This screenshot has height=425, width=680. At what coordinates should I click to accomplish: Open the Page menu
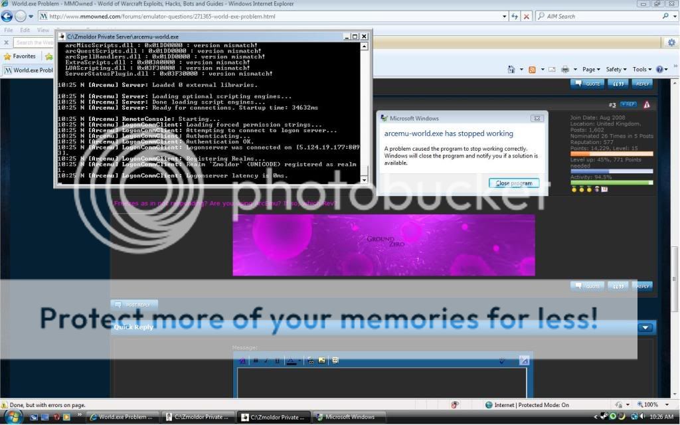591,69
